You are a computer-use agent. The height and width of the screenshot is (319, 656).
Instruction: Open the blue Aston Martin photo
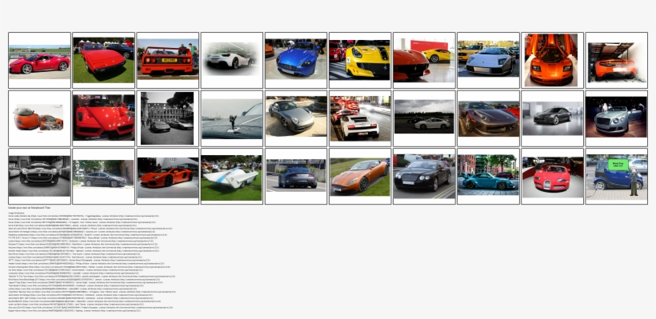pyautogui.click(x=296, y=59)
